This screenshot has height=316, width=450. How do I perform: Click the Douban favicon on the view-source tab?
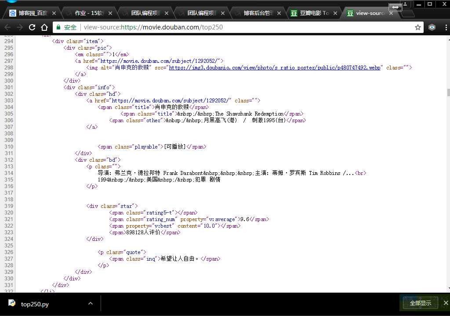tap(350, 13)
